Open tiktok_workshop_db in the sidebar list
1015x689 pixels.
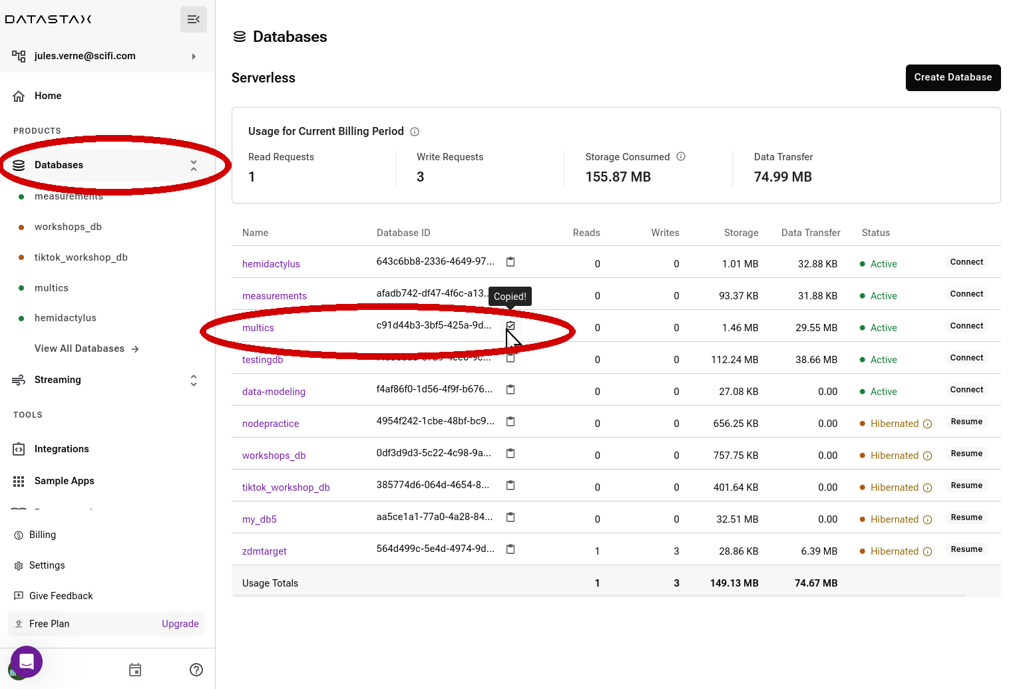coord(81,257)
